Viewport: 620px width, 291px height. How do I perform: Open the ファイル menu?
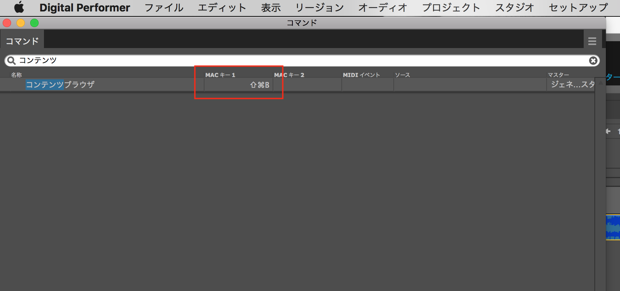[x=164, y=8]
